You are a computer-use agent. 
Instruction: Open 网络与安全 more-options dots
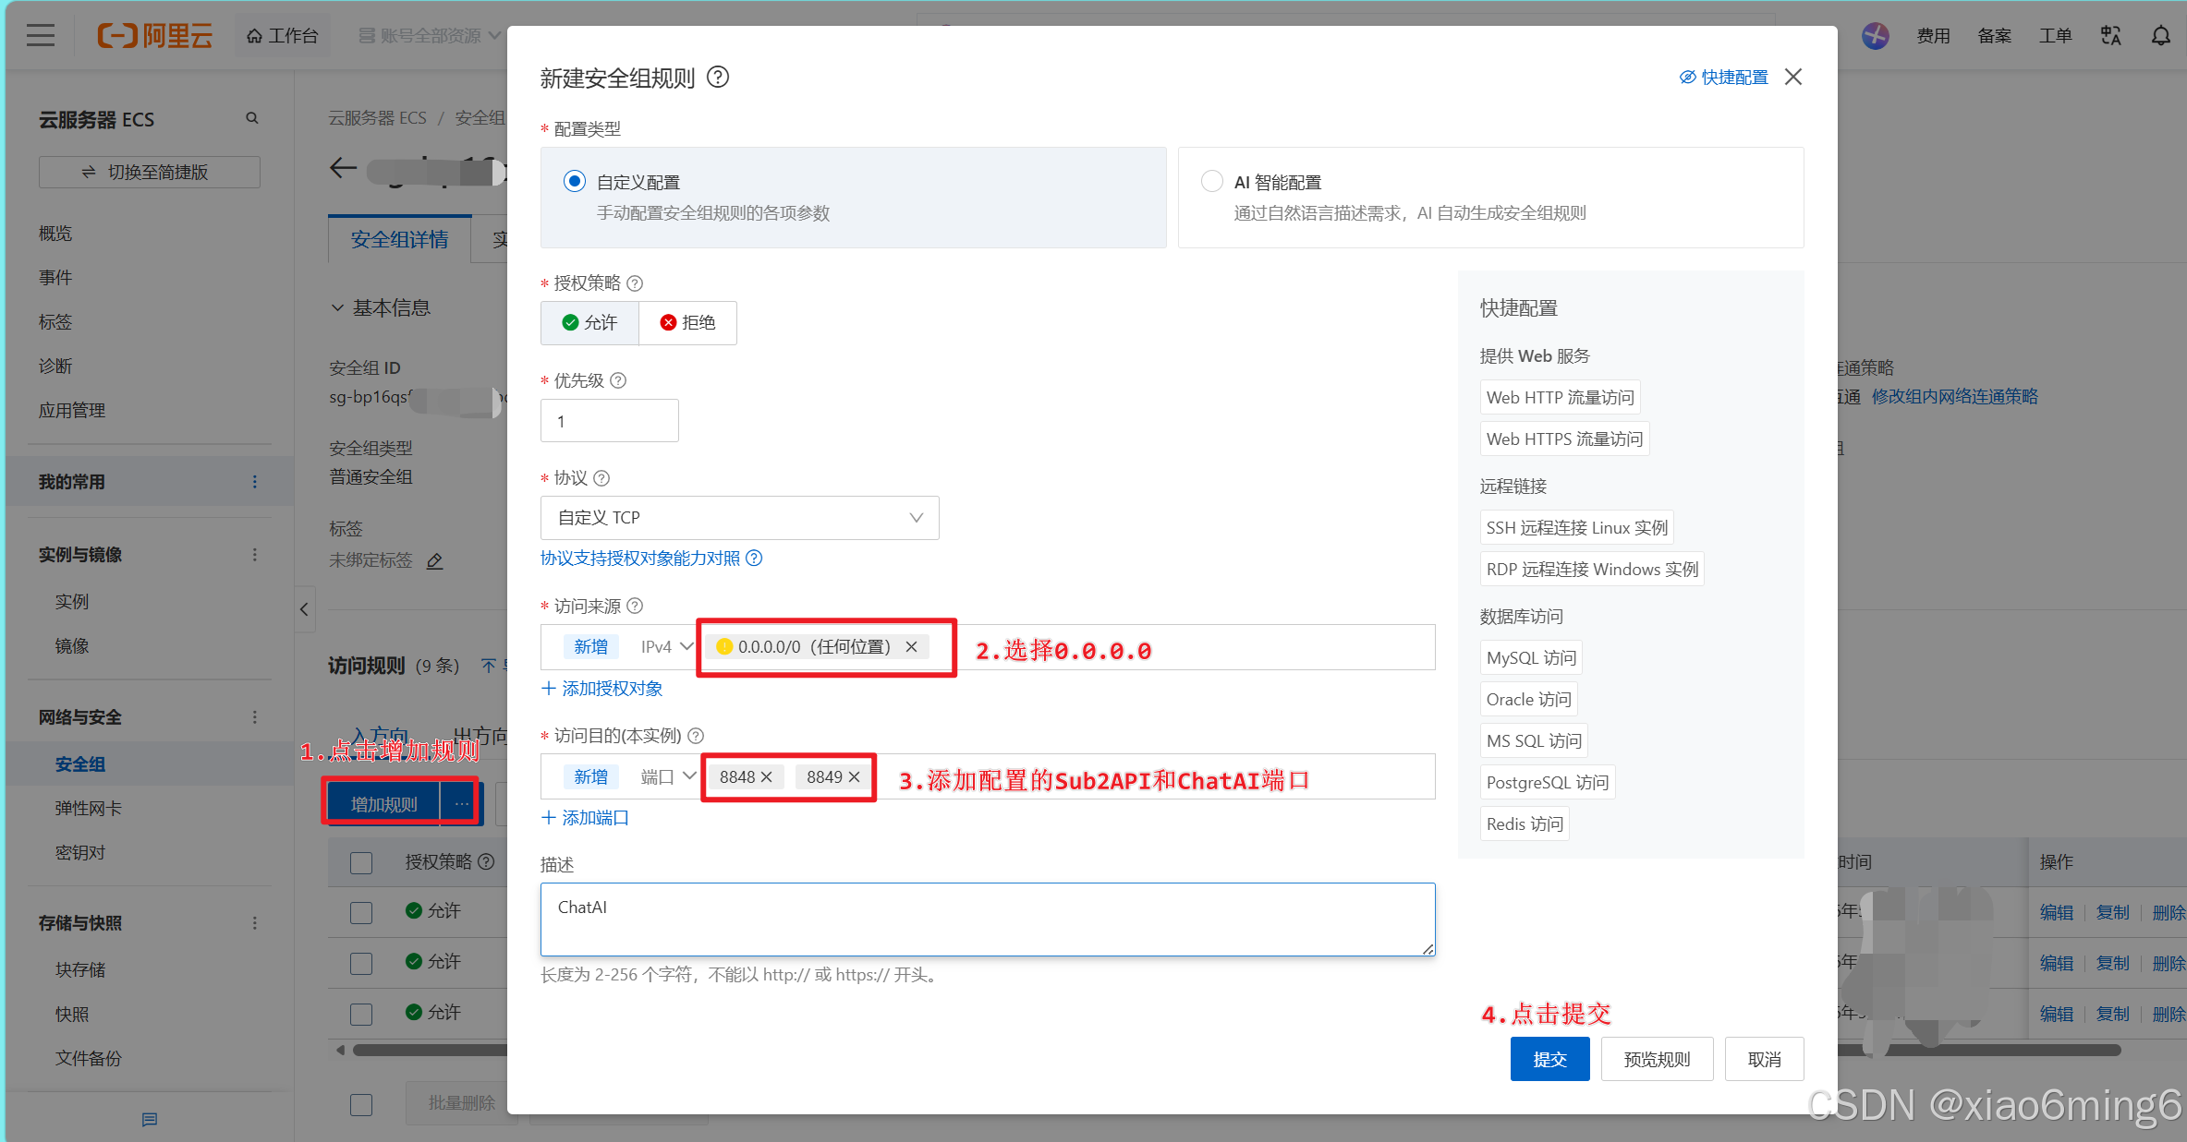click(x=255, y=717)
